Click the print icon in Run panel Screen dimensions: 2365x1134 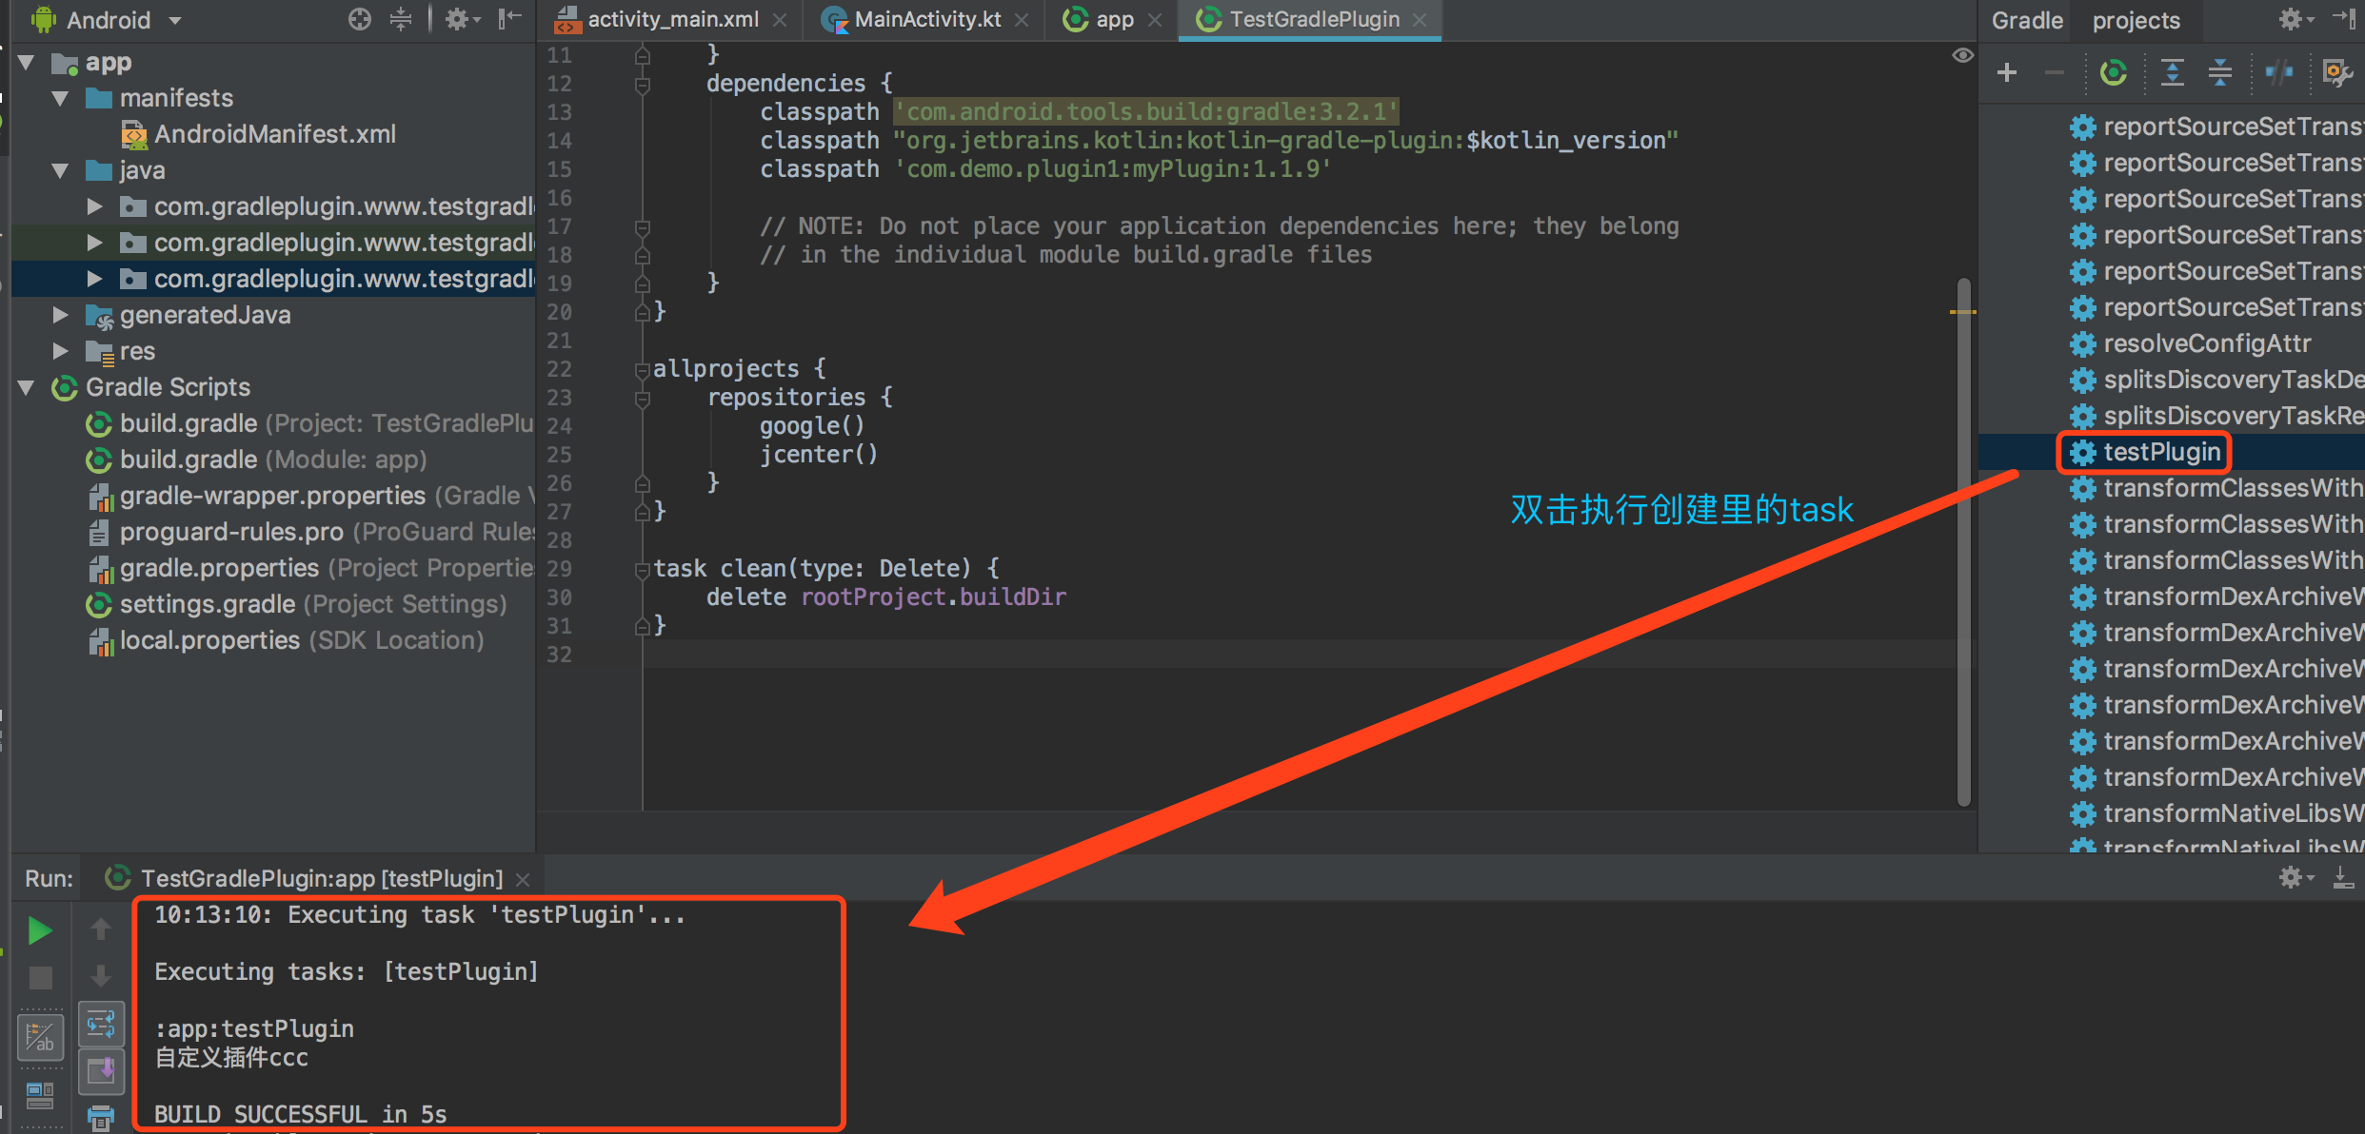click(100, 1117)
